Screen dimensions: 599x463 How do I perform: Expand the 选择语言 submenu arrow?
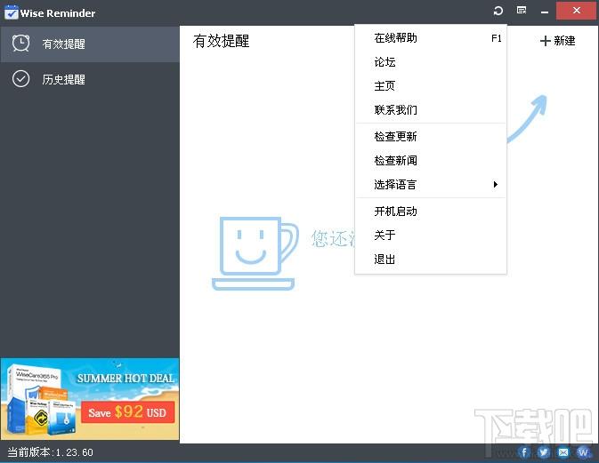(x=495, y=185)
